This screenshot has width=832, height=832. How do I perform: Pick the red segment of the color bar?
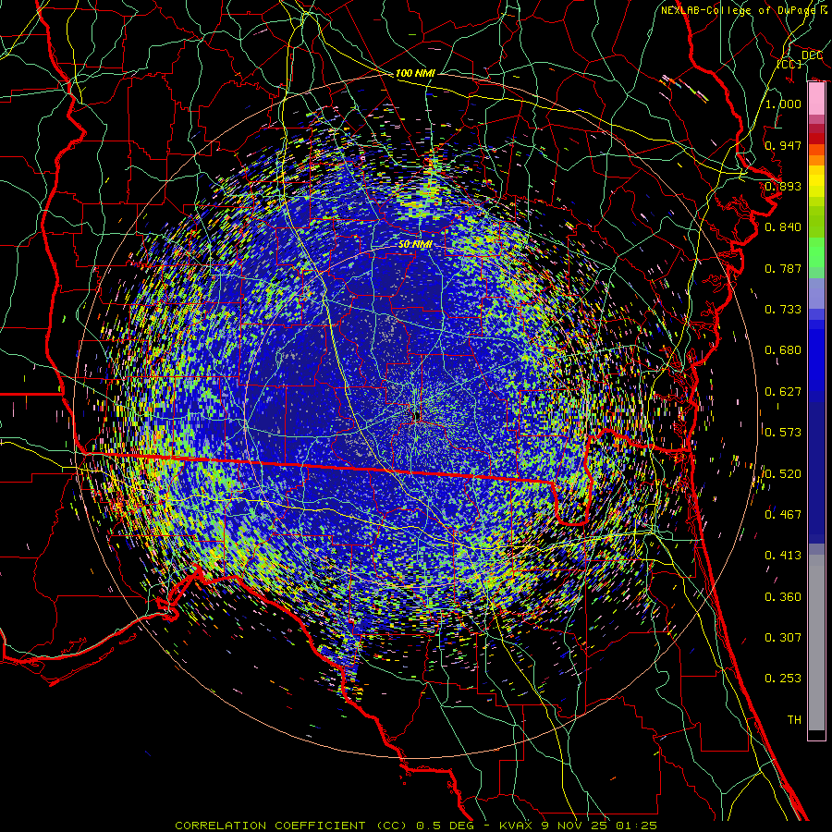tap(816, 138)
